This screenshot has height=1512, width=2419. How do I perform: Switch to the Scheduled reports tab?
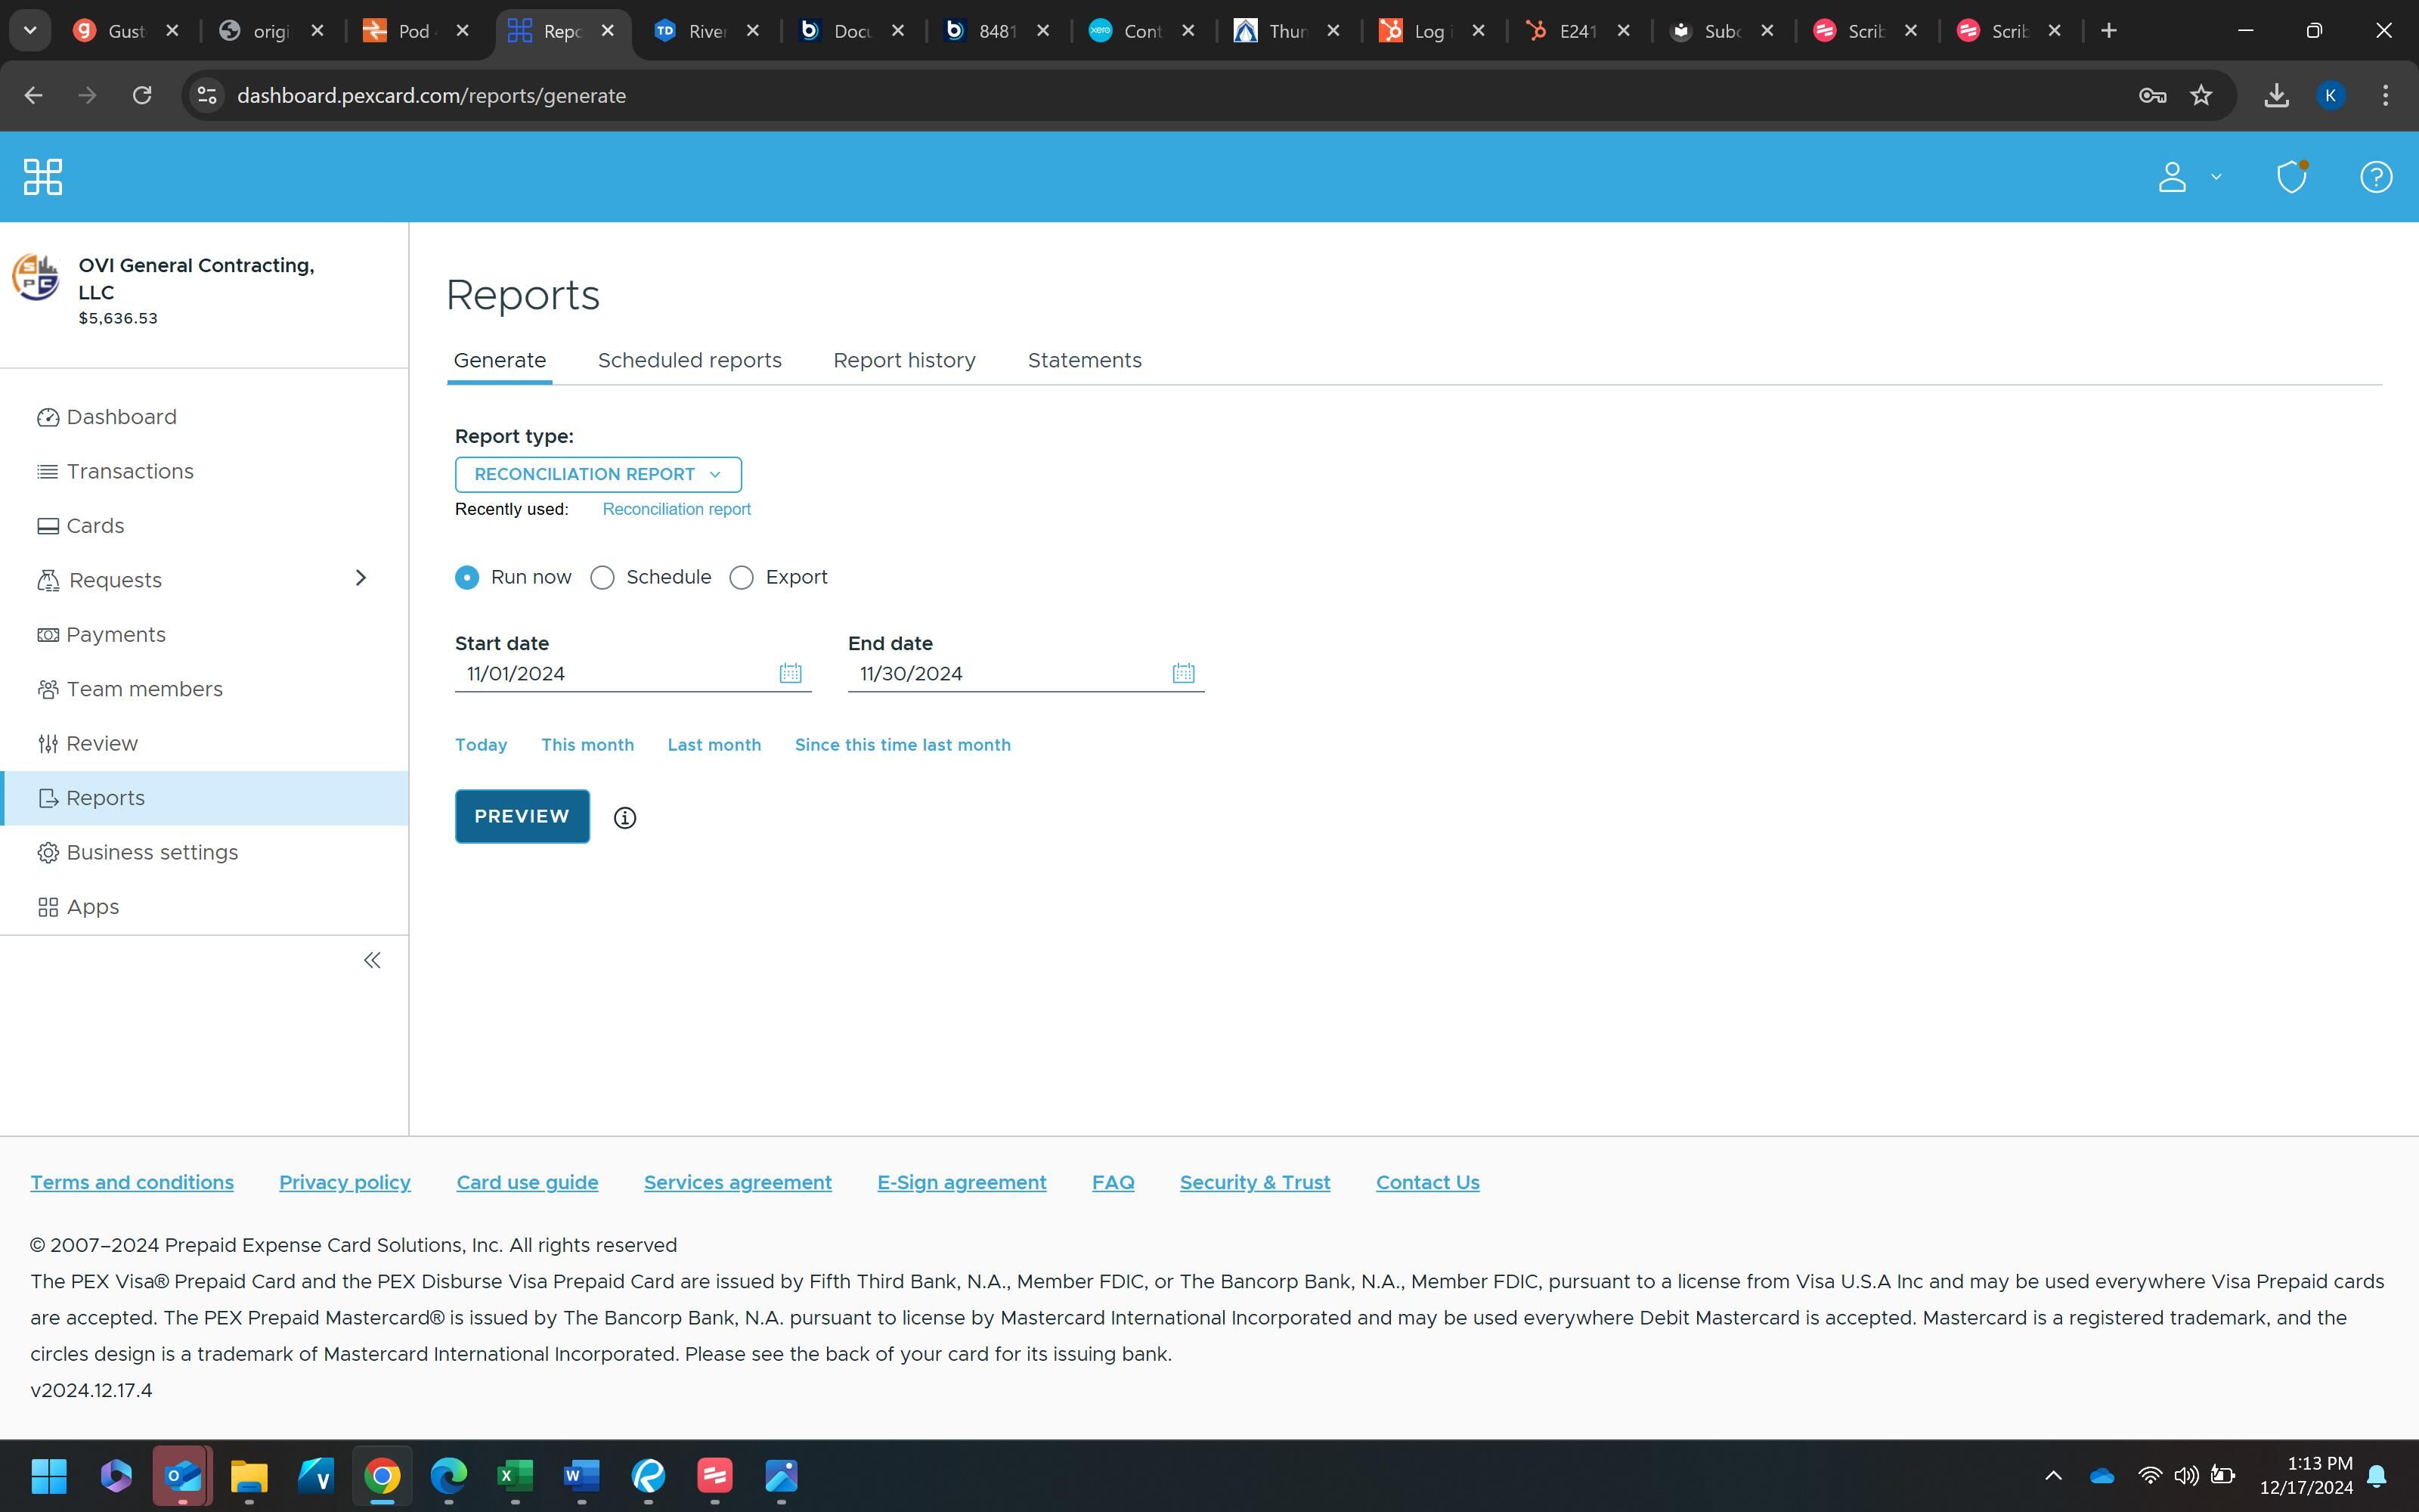point(689,360)
